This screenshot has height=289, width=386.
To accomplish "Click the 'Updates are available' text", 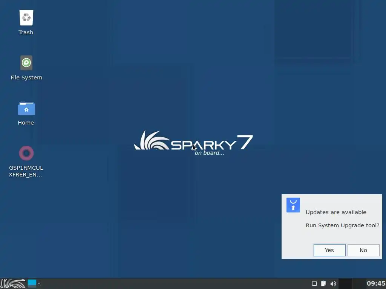I will (336, 212).
